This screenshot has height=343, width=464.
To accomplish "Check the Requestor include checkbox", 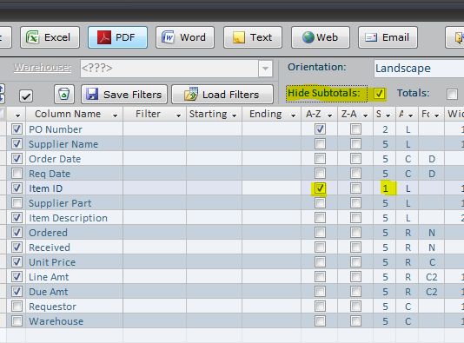I will coord(17,307).
